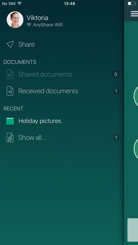Tap the Shared documents file icon
The image size is (138, 245).
tap(10, 74)
